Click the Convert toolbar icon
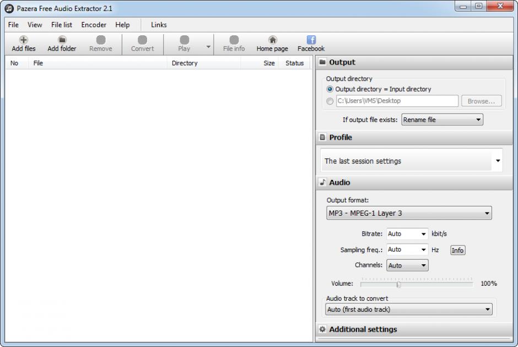The width and height of the screenshot is (518, 347). click(x=142, y=40)
